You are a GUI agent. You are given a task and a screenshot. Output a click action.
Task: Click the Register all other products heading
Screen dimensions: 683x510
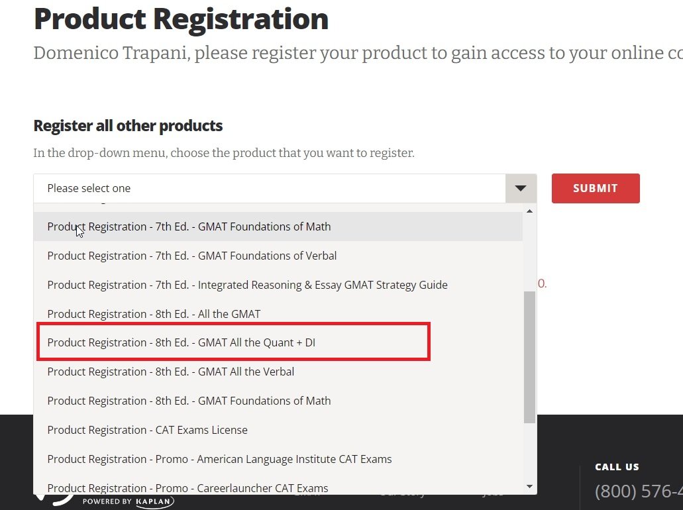(x=128, y=125)
